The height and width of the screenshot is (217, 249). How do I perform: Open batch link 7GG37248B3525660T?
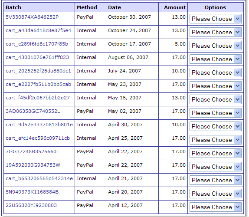click(x=33, y=151)
